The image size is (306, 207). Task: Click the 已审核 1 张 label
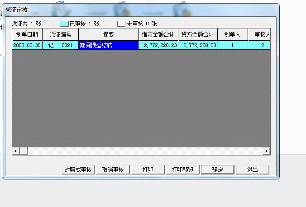tap(85, 24)
